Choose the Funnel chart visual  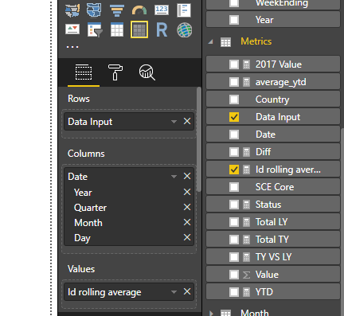[x=117, y=10]
